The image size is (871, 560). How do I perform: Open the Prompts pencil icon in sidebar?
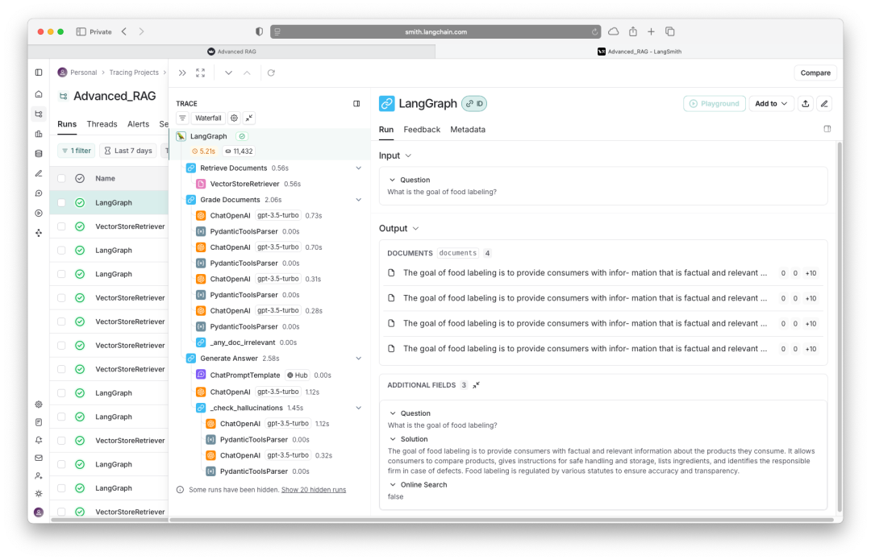(39, 174)
